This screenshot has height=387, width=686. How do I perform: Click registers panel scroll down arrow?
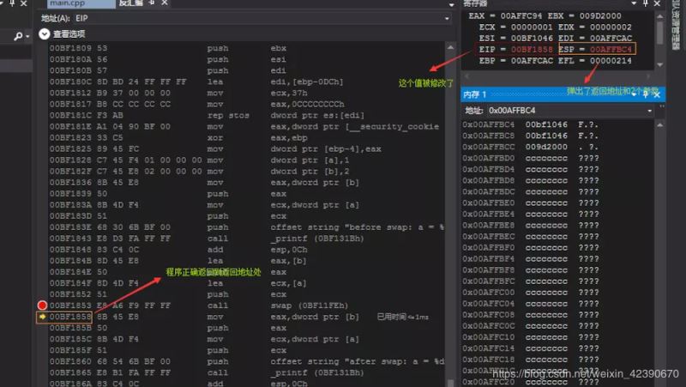click(659, 65)
